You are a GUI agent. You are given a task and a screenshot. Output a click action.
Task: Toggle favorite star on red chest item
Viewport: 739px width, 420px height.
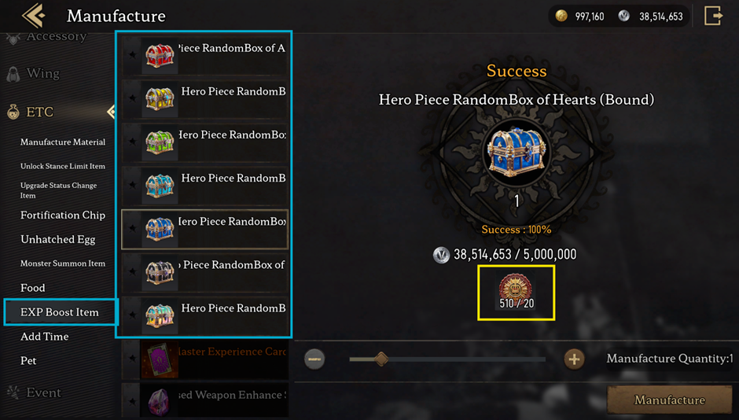pyautogui.click(x=132, y=55)
